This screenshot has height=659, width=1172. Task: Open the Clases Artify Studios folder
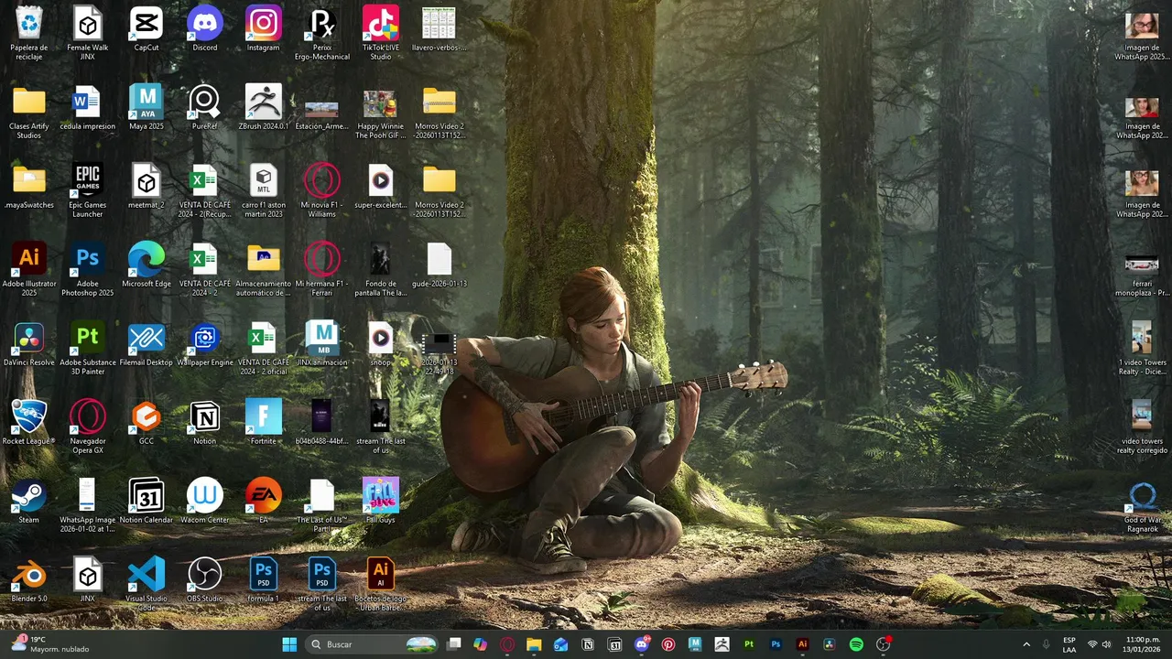pyautogui.click(x=29, y=112)
